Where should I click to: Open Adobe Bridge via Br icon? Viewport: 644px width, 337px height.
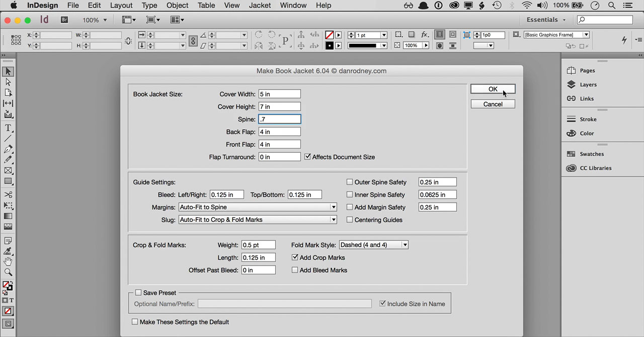click(x=64, y=20)
